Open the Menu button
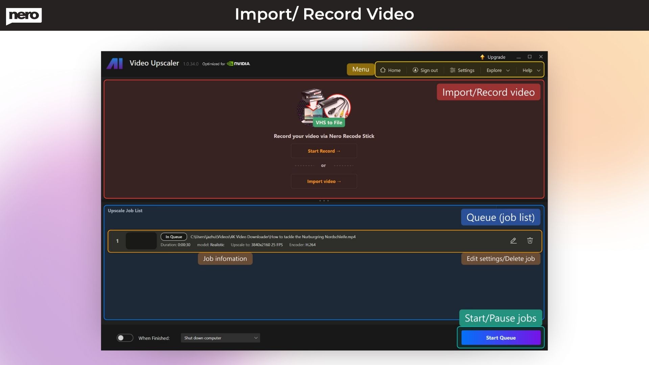Screen dimensions: 649x365 pyautogui.click(x=360, y=69)
